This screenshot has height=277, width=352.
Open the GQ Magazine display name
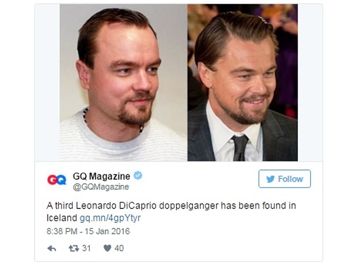(101, 176)
